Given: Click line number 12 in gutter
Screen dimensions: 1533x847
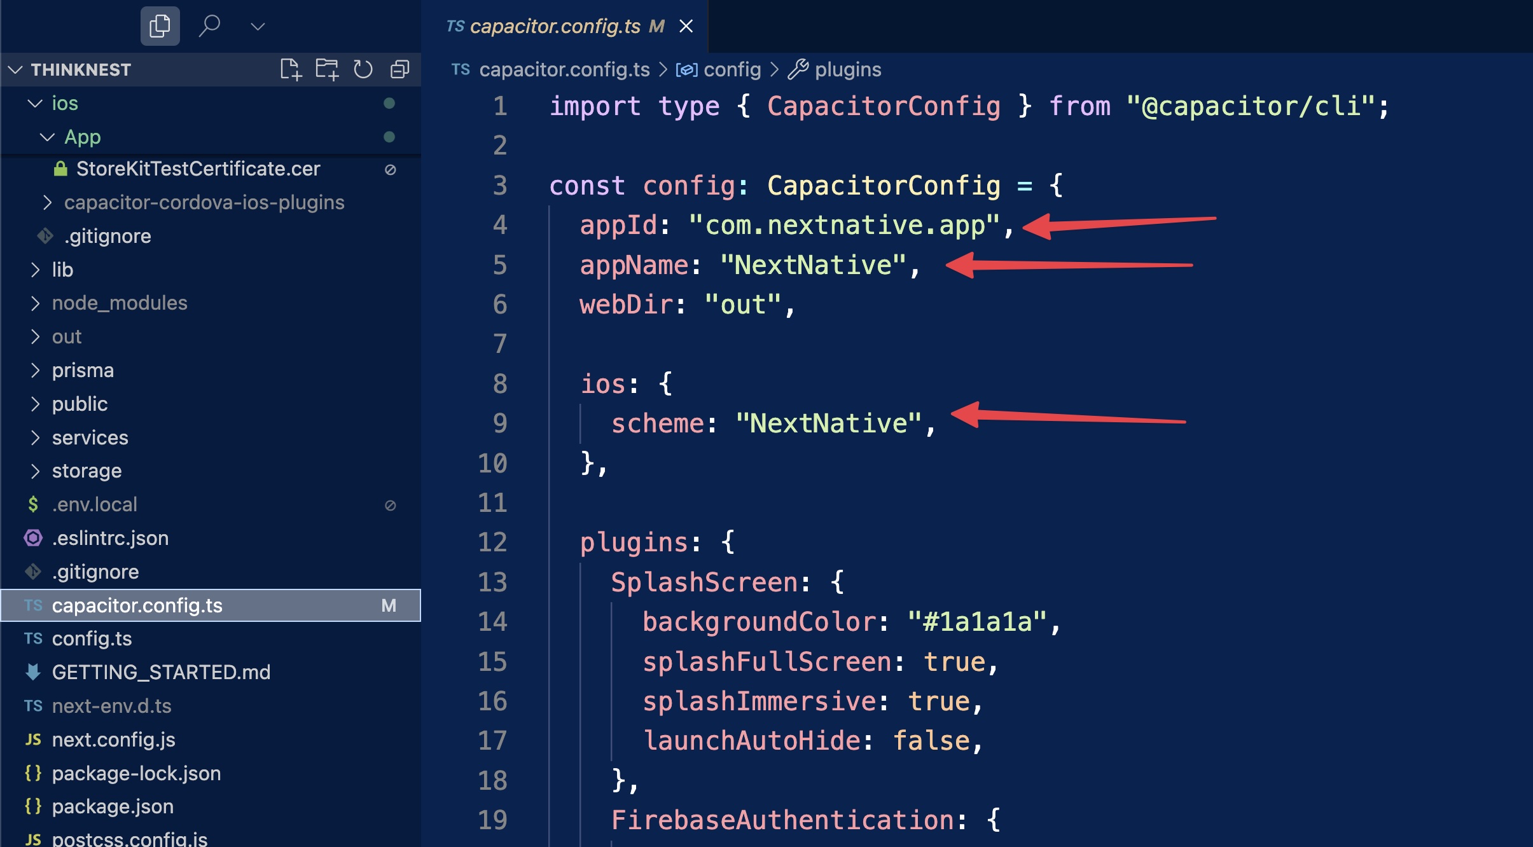Looking at the screenshot, I should click(x=492, y=542).
